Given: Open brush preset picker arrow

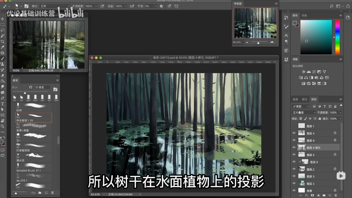Looking at the screenshot, I should (21, 6).
